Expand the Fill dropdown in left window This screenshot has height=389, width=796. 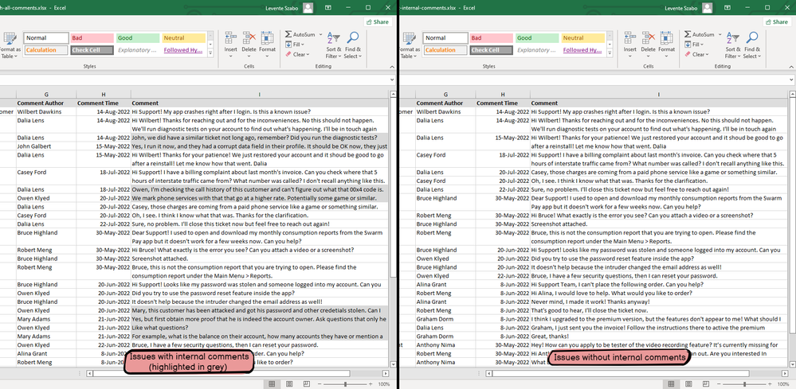tap(300, 45)
